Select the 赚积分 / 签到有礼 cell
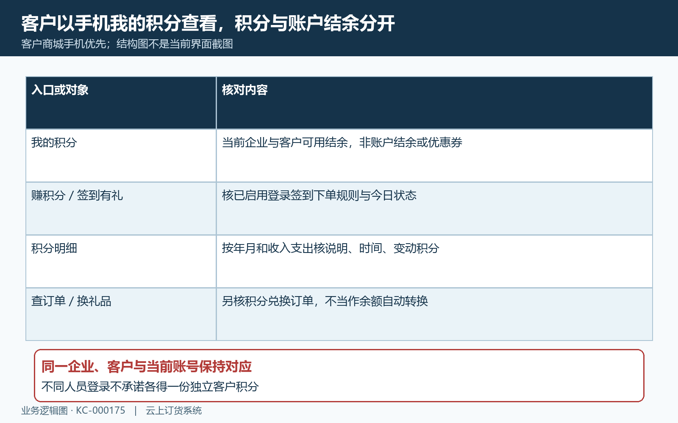678x423 pixels. (121, 209)
